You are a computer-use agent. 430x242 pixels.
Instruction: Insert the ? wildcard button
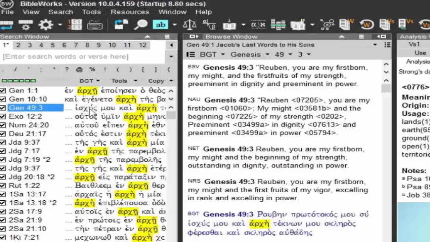pos(67,70)
